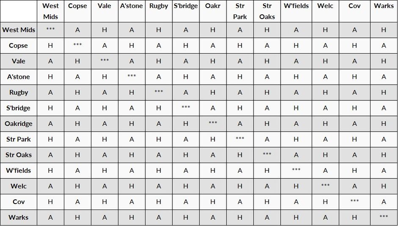
Task: Click the Cov row label
Action: tap(19, 202)
